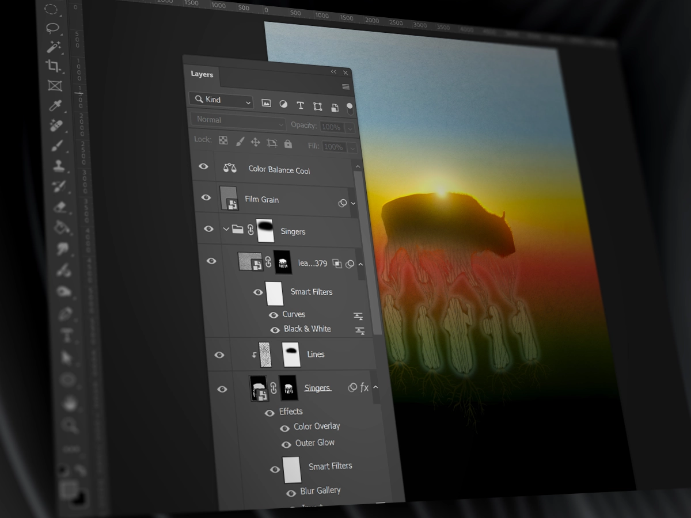691x518 pixels.
Task: Collapse lea...379 layer smart filters list
Action: pyautogui.click(x=360, y=264)
